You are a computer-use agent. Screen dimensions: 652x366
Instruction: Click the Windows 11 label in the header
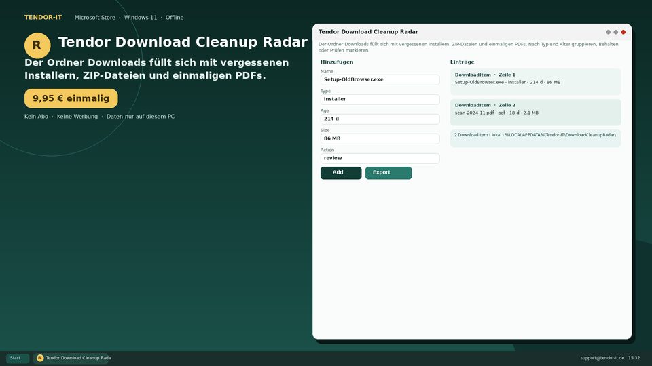coord(141,18)
